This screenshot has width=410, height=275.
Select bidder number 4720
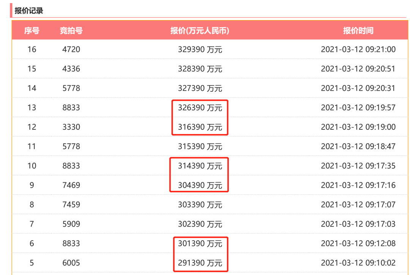pos(71,49)
